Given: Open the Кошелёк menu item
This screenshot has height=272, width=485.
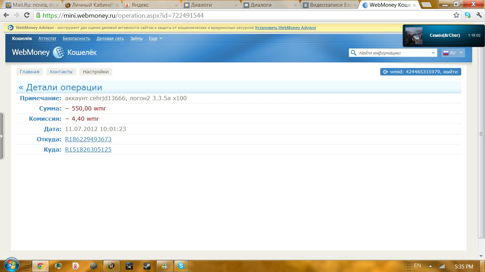Looking at the screenshot, I should 22,39.
